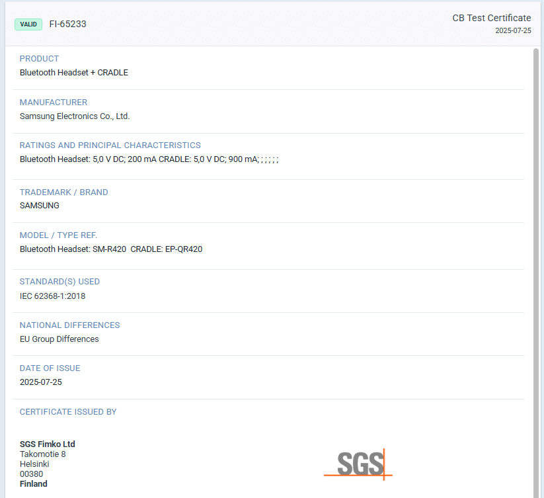Select certificate number FI-65233 in header
This screenshot has height=498, width=544.
(x=67, y=24)
